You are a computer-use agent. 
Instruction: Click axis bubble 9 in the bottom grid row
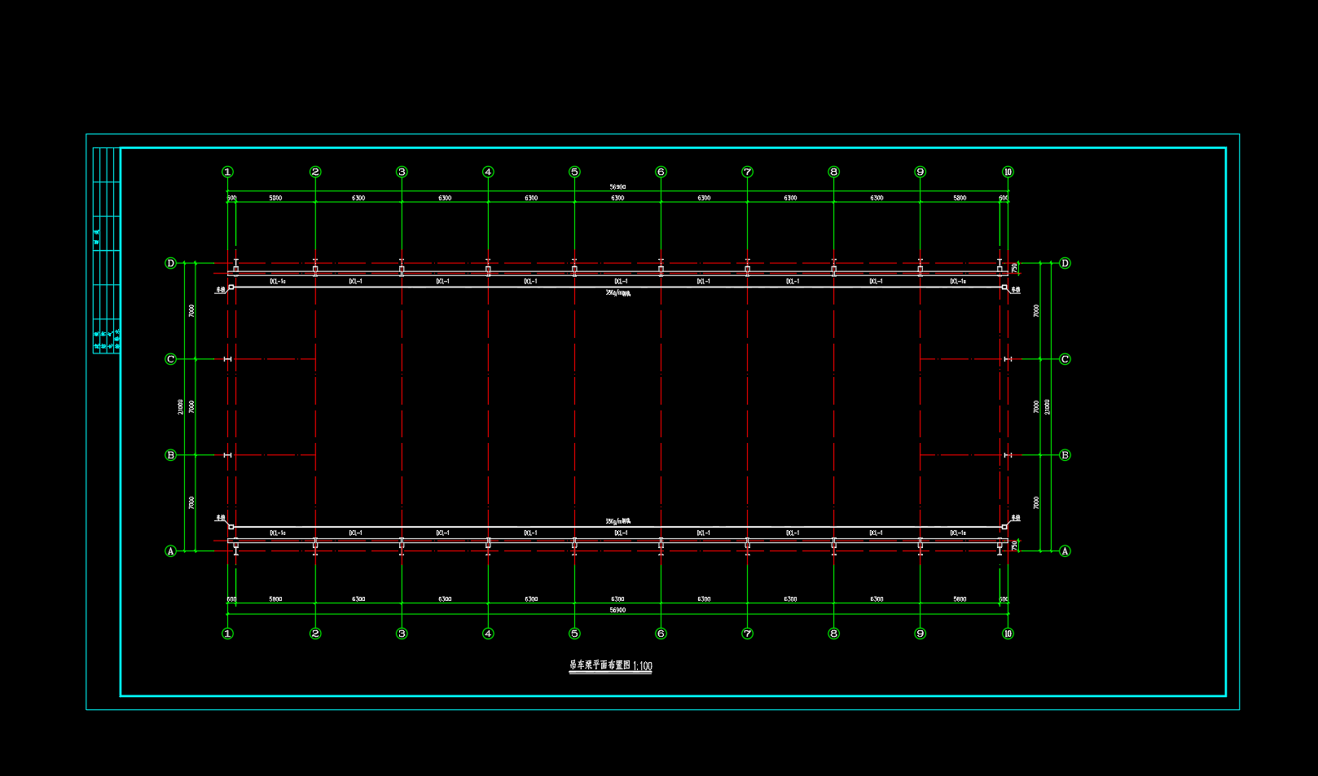click(920, 634)
